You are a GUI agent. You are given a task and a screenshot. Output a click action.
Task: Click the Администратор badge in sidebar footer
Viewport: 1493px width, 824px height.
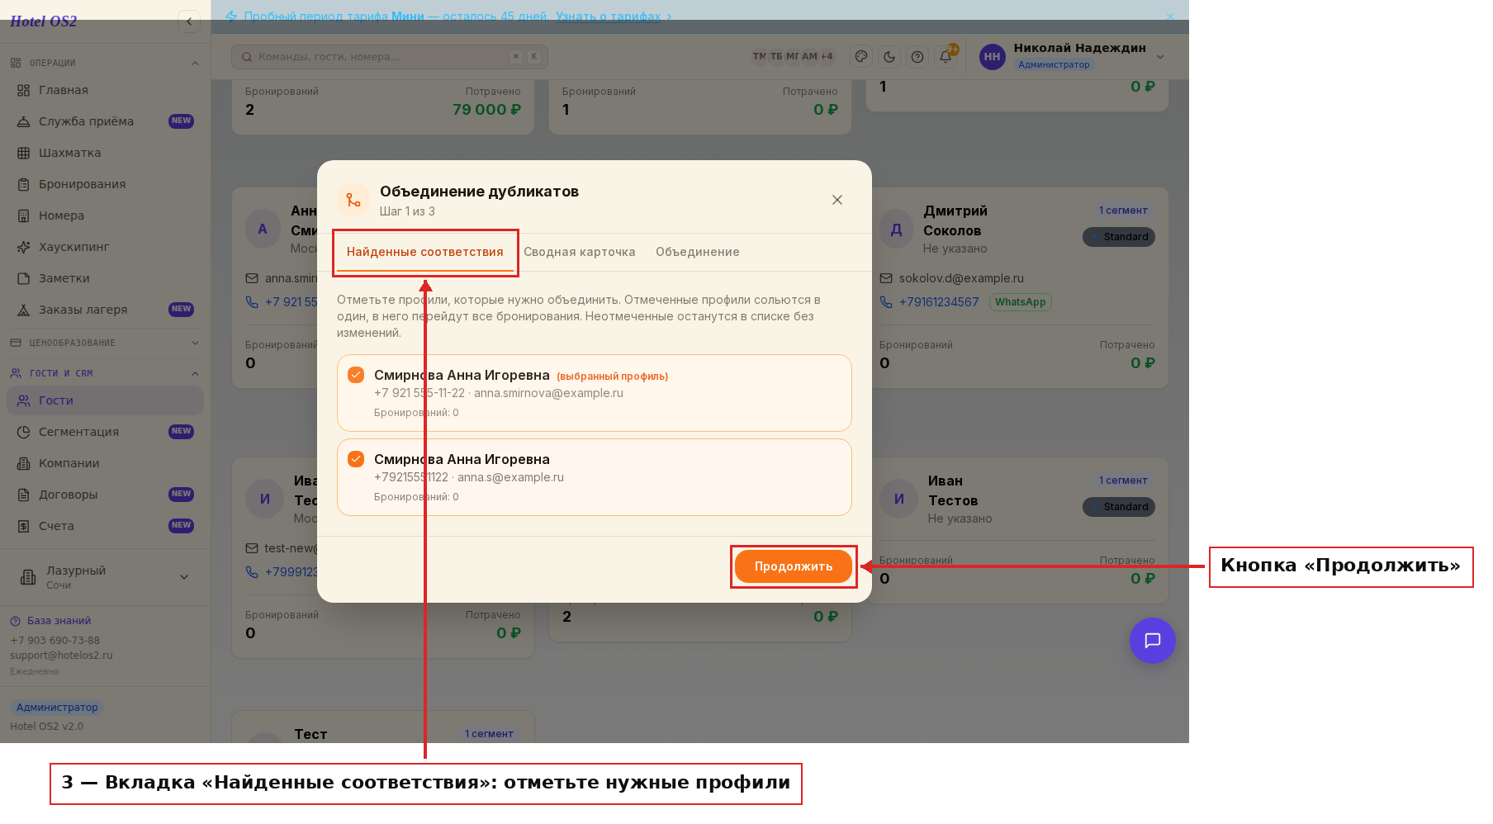tap(57, 708)
